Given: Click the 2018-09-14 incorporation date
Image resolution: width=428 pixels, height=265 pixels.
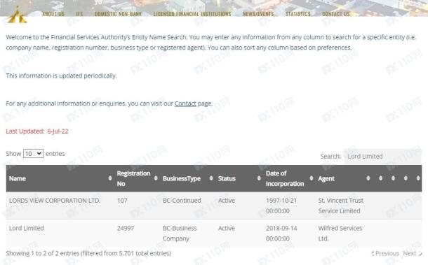Looking at the screenshot, I should [281, 234].
